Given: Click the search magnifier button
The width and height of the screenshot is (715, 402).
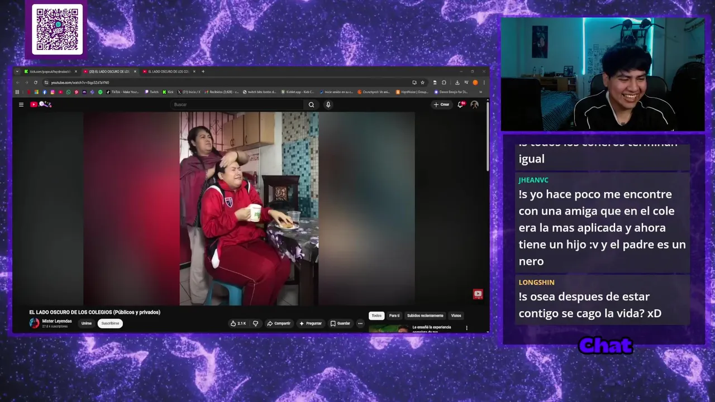Looking at the screenshot, I should [x=311, y=104].
